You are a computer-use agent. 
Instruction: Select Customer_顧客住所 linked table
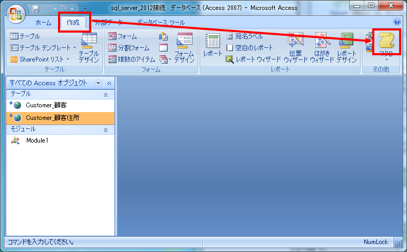[60, 118]
